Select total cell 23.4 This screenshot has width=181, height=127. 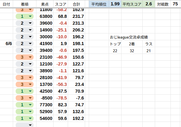tap(77, 84)
